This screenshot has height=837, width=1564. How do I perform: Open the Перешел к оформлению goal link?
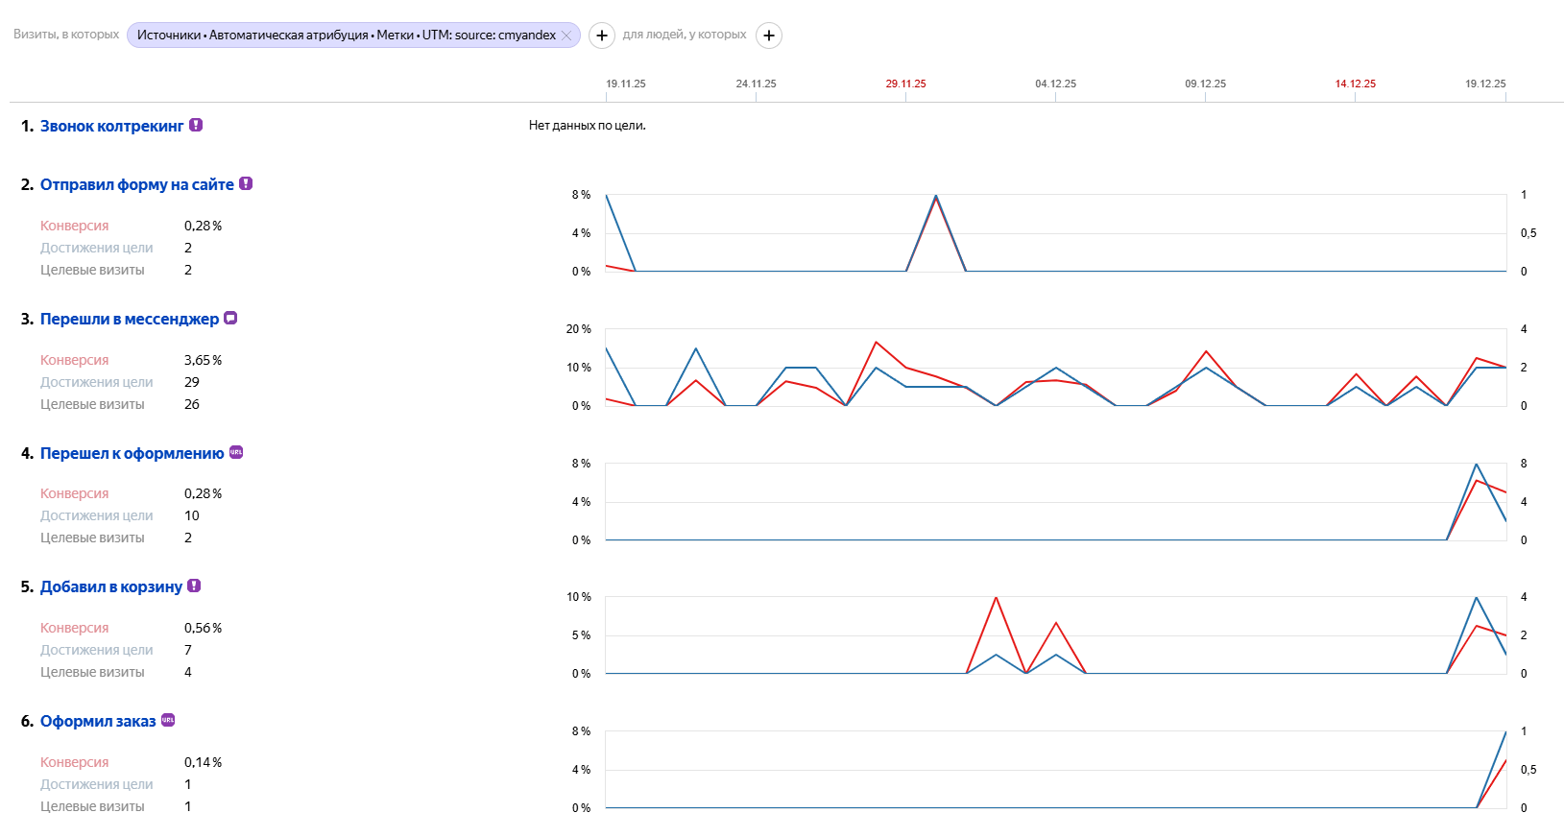coord(132,453)
